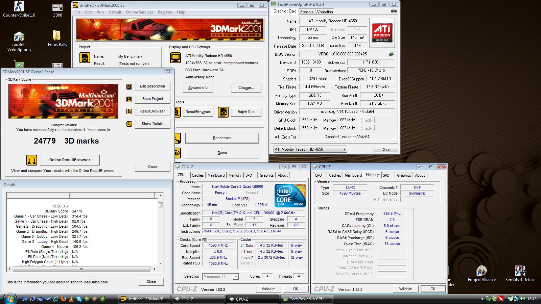Screen dimensions: 541x304
Task: Click the Online ResultBrowser button
Action: click(70, 160)
